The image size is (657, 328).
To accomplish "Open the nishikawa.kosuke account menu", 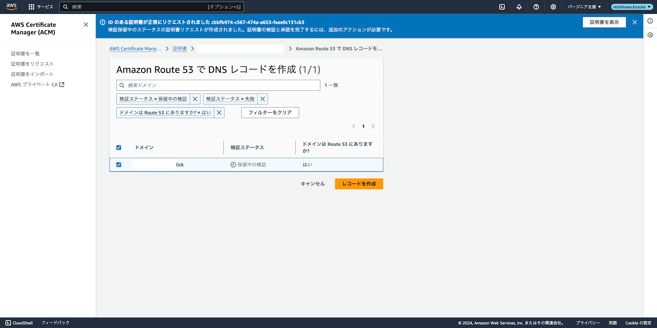I will [x=632, y=7].
